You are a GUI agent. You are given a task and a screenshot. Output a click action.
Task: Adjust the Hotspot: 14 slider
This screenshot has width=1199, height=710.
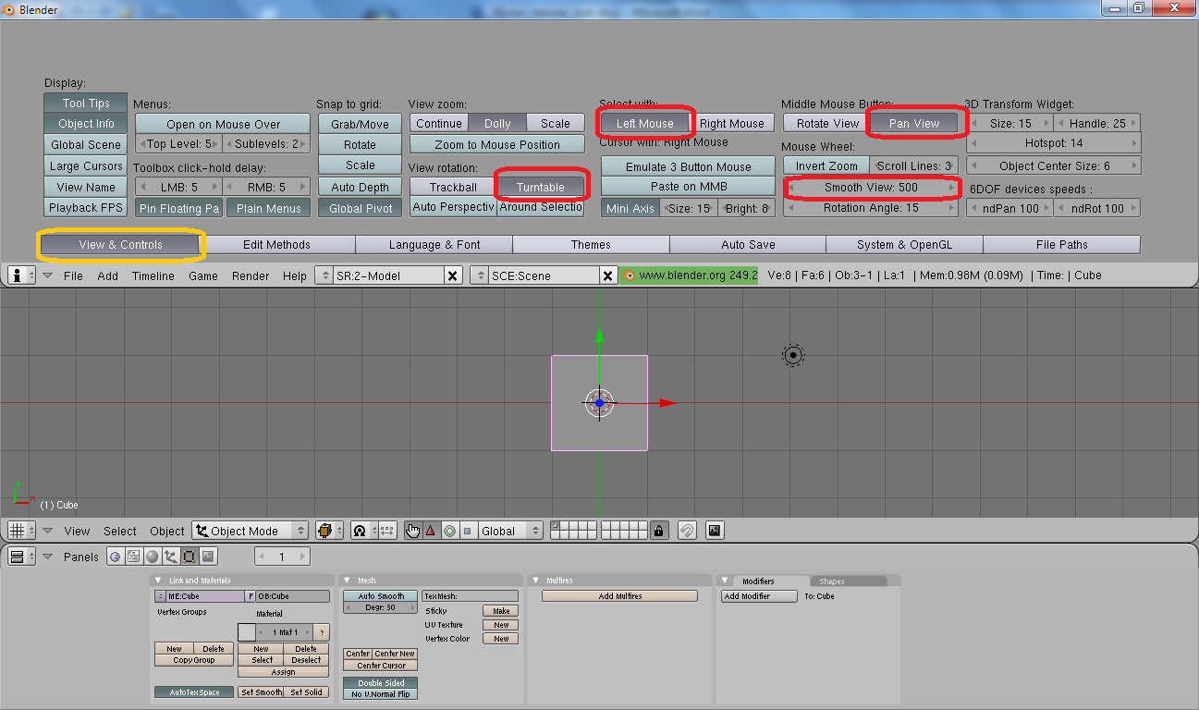[x=1053, y=143]
